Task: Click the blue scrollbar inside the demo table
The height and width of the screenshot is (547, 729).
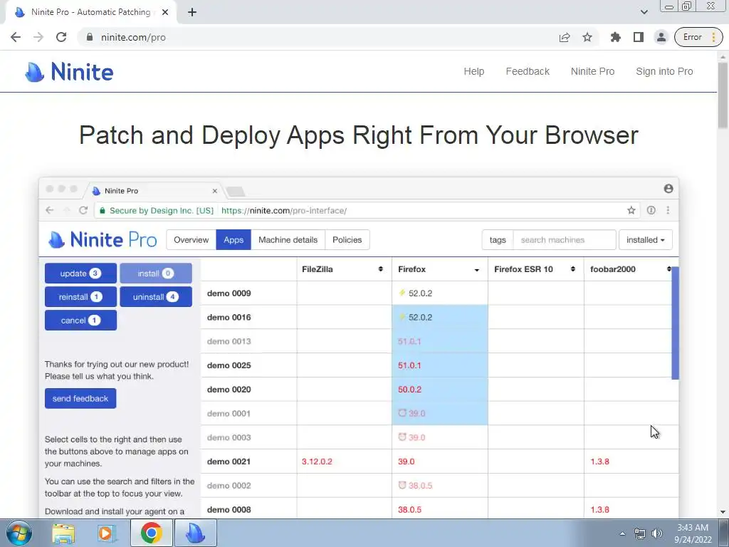Action: (x=676, y=323)
